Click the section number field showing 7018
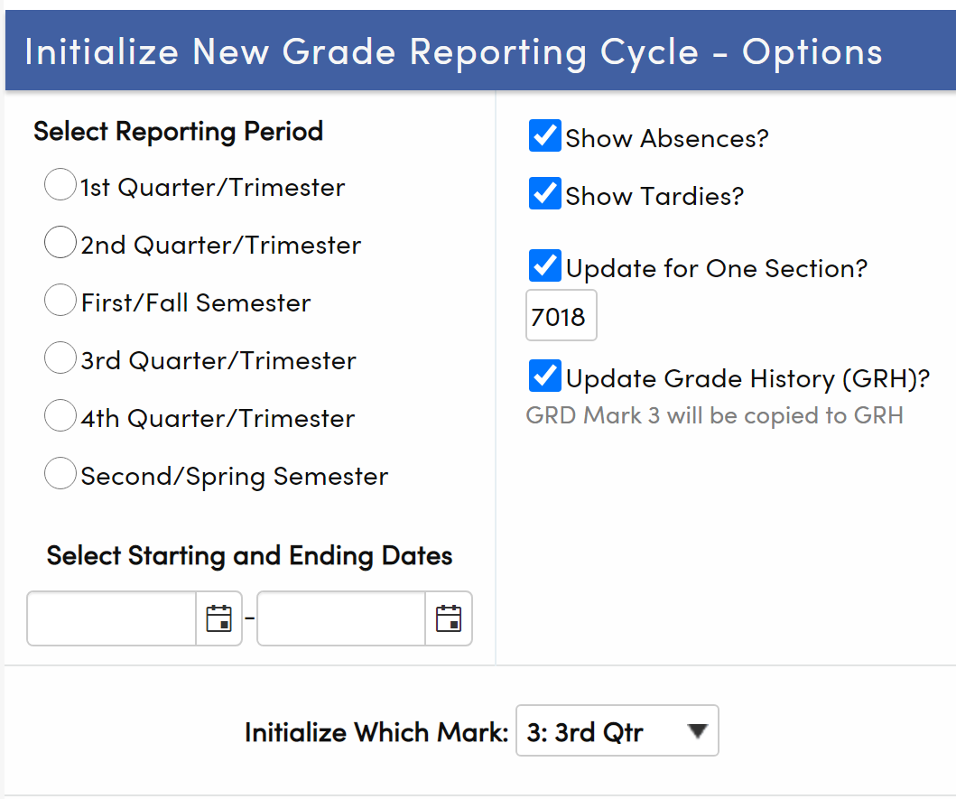The height and width of the screenshot is (799, 956). click(561, 315)
